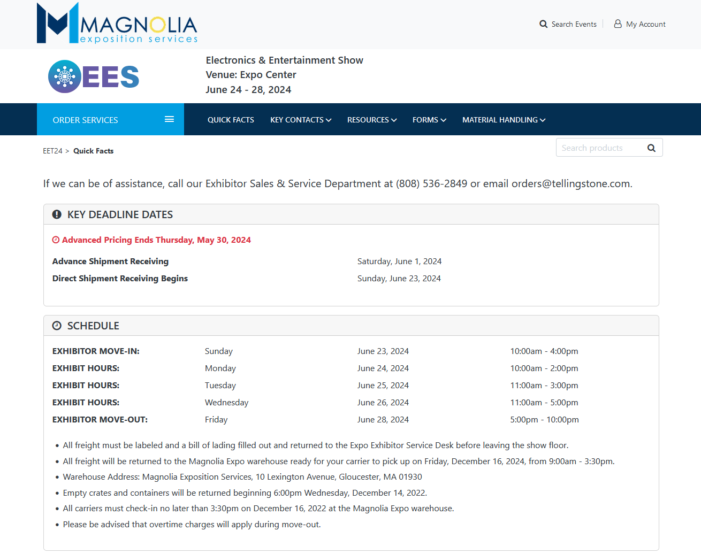701x554 pixels.
Task: Click the Quick Facts breadcrumb entry
Action: (x=93, y=151)
